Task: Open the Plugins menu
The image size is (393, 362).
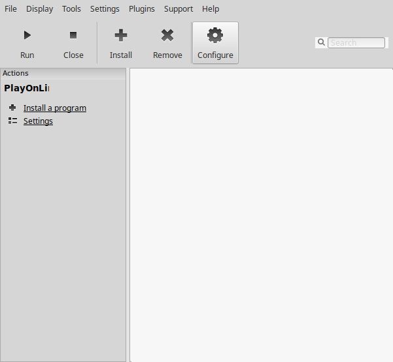Action: 142,9
